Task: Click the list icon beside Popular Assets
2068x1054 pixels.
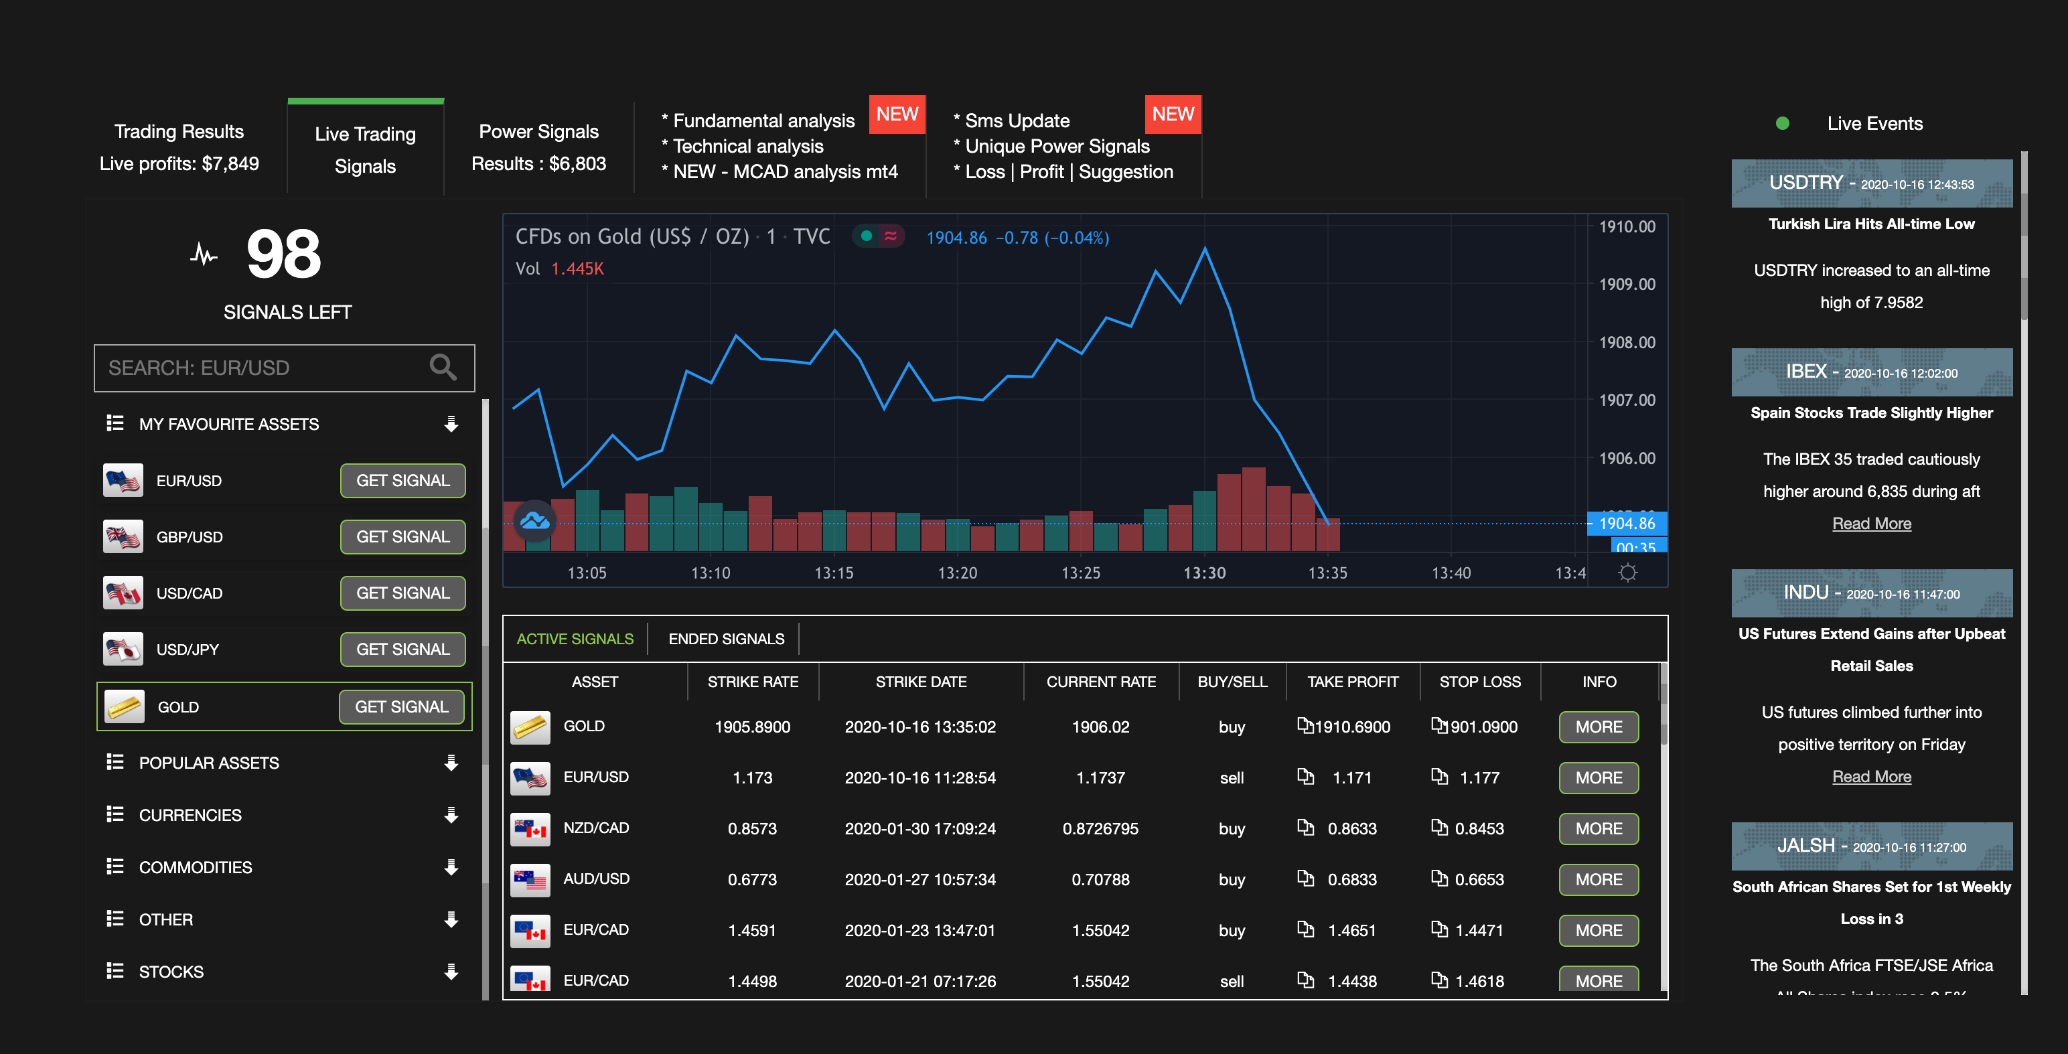Action: pyautogui.click(x=115, y=762)
